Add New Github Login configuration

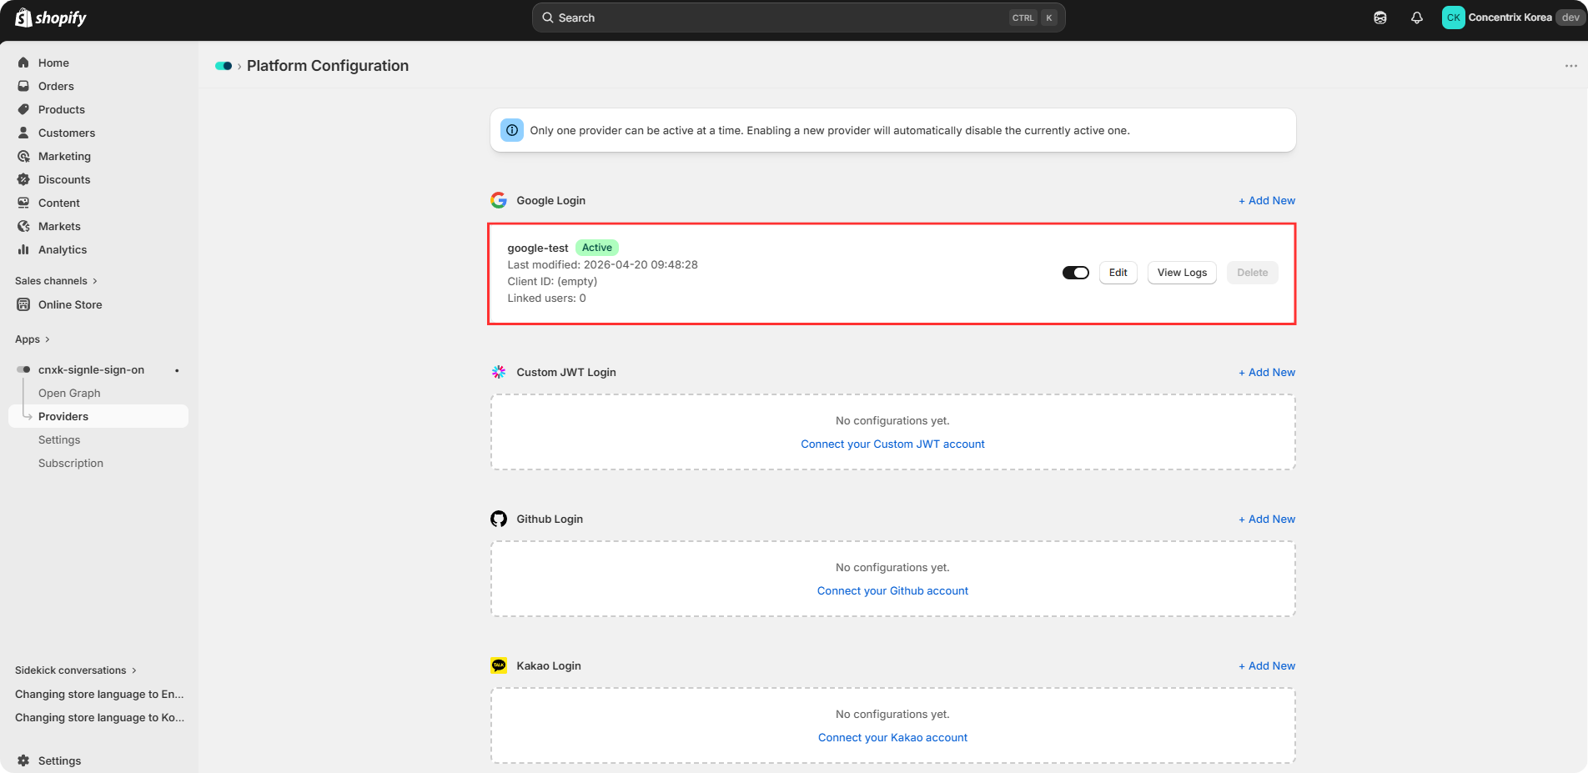[x=1267, y=520]
